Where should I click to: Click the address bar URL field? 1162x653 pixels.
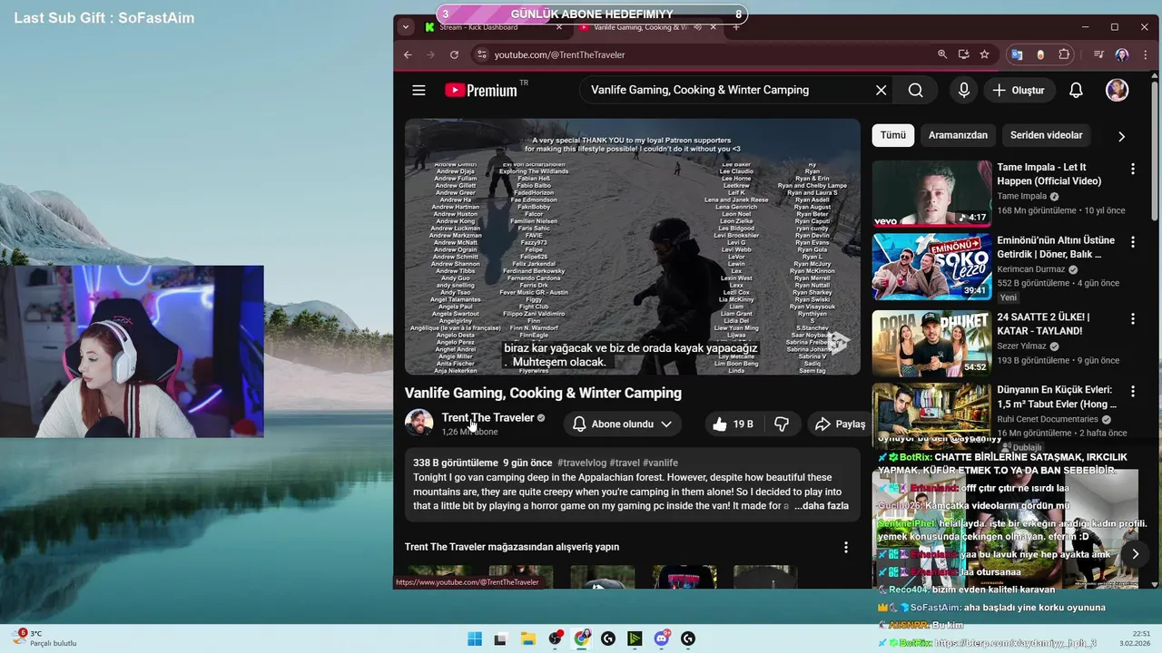[708, 54]
